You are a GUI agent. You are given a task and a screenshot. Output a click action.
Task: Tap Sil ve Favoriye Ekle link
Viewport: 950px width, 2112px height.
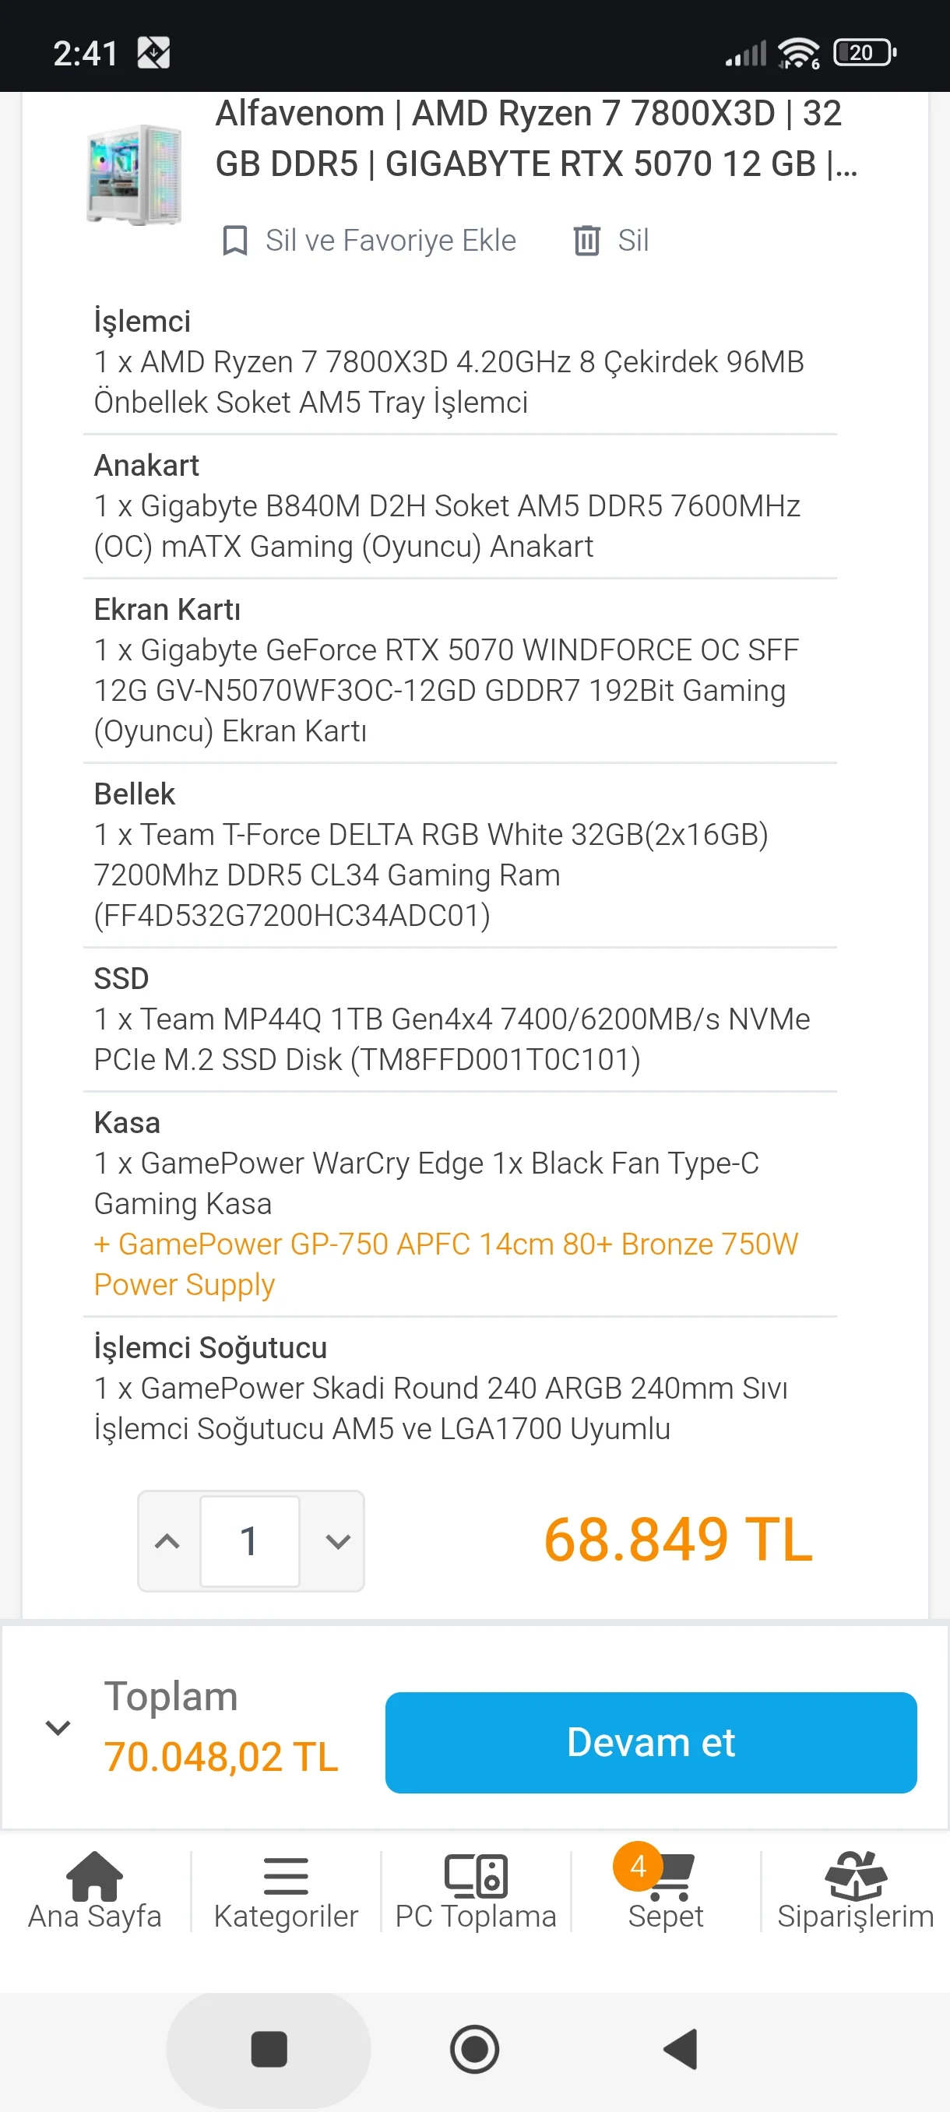390,241
